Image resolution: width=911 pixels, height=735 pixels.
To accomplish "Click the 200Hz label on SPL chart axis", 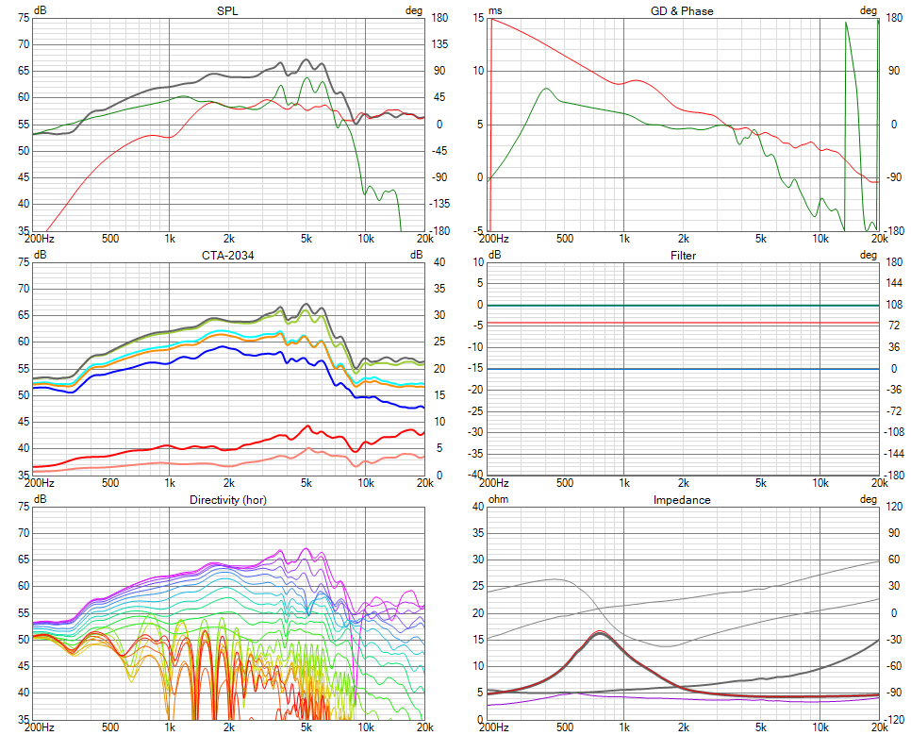I will click(41, 239).
